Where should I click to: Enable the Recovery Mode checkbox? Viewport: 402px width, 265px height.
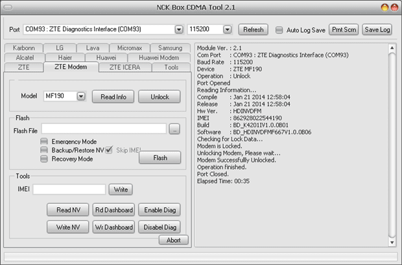point(44,159)
